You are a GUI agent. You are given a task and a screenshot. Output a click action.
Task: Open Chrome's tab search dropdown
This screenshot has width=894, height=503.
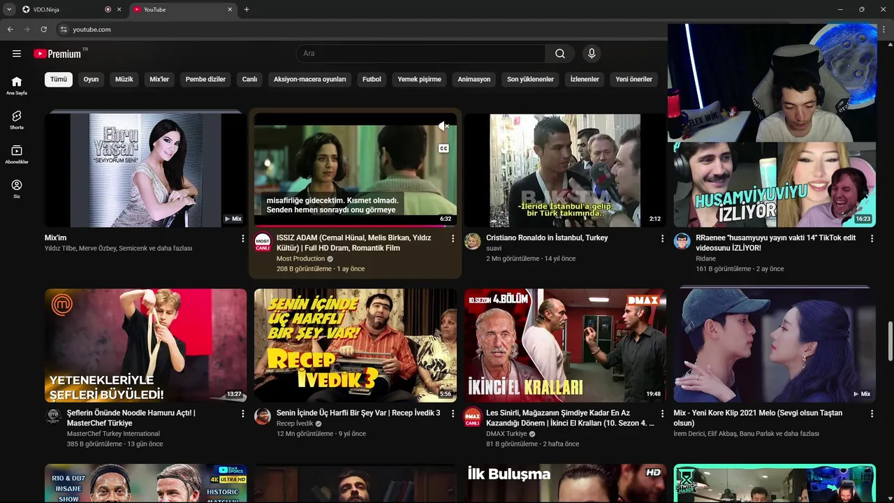pos(9,9)
